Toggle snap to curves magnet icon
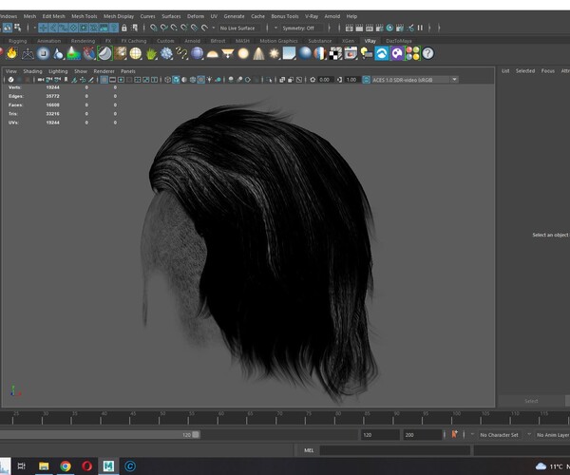The height and width of the screenshot is (475, 570). click(164, 28)
